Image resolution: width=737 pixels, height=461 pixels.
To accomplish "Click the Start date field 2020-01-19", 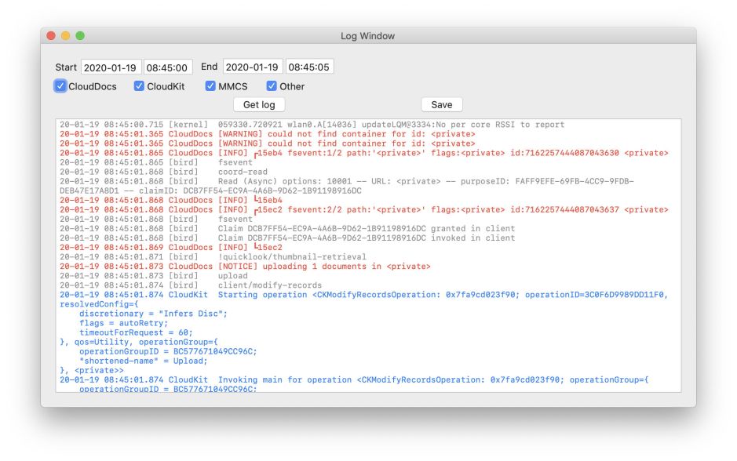I will (111, 67).
